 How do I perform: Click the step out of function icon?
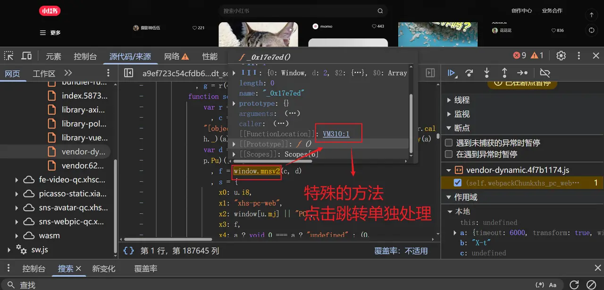[x=504, y=73]
